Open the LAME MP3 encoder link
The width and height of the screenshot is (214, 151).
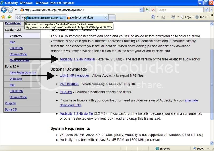point(74,76)
